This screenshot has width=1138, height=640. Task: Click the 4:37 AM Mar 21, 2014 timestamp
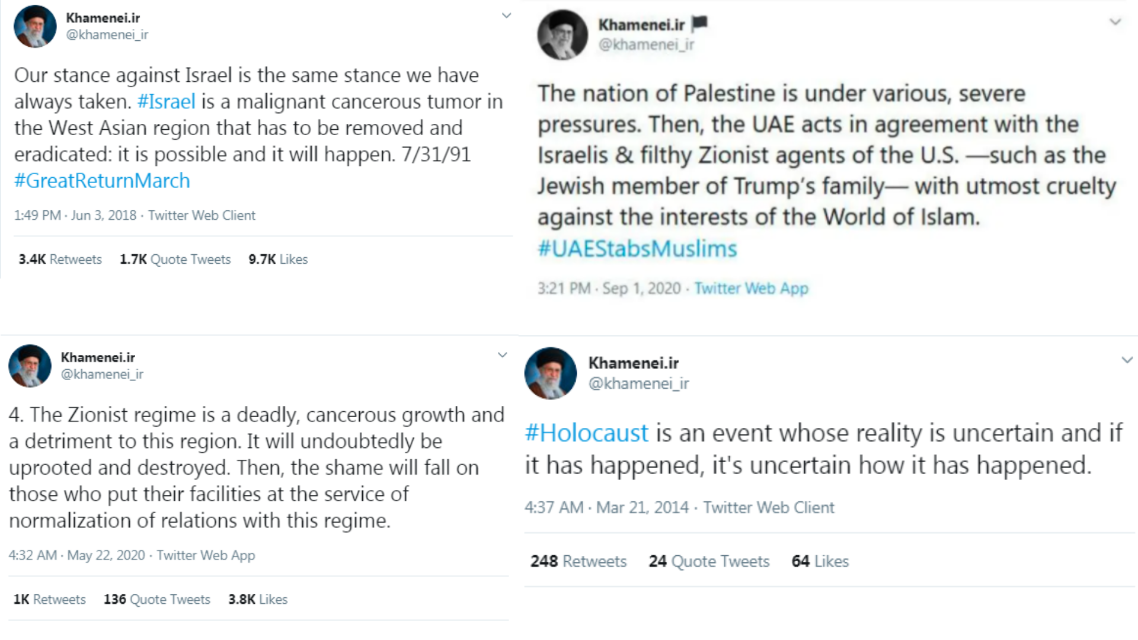tap(606, 508)
